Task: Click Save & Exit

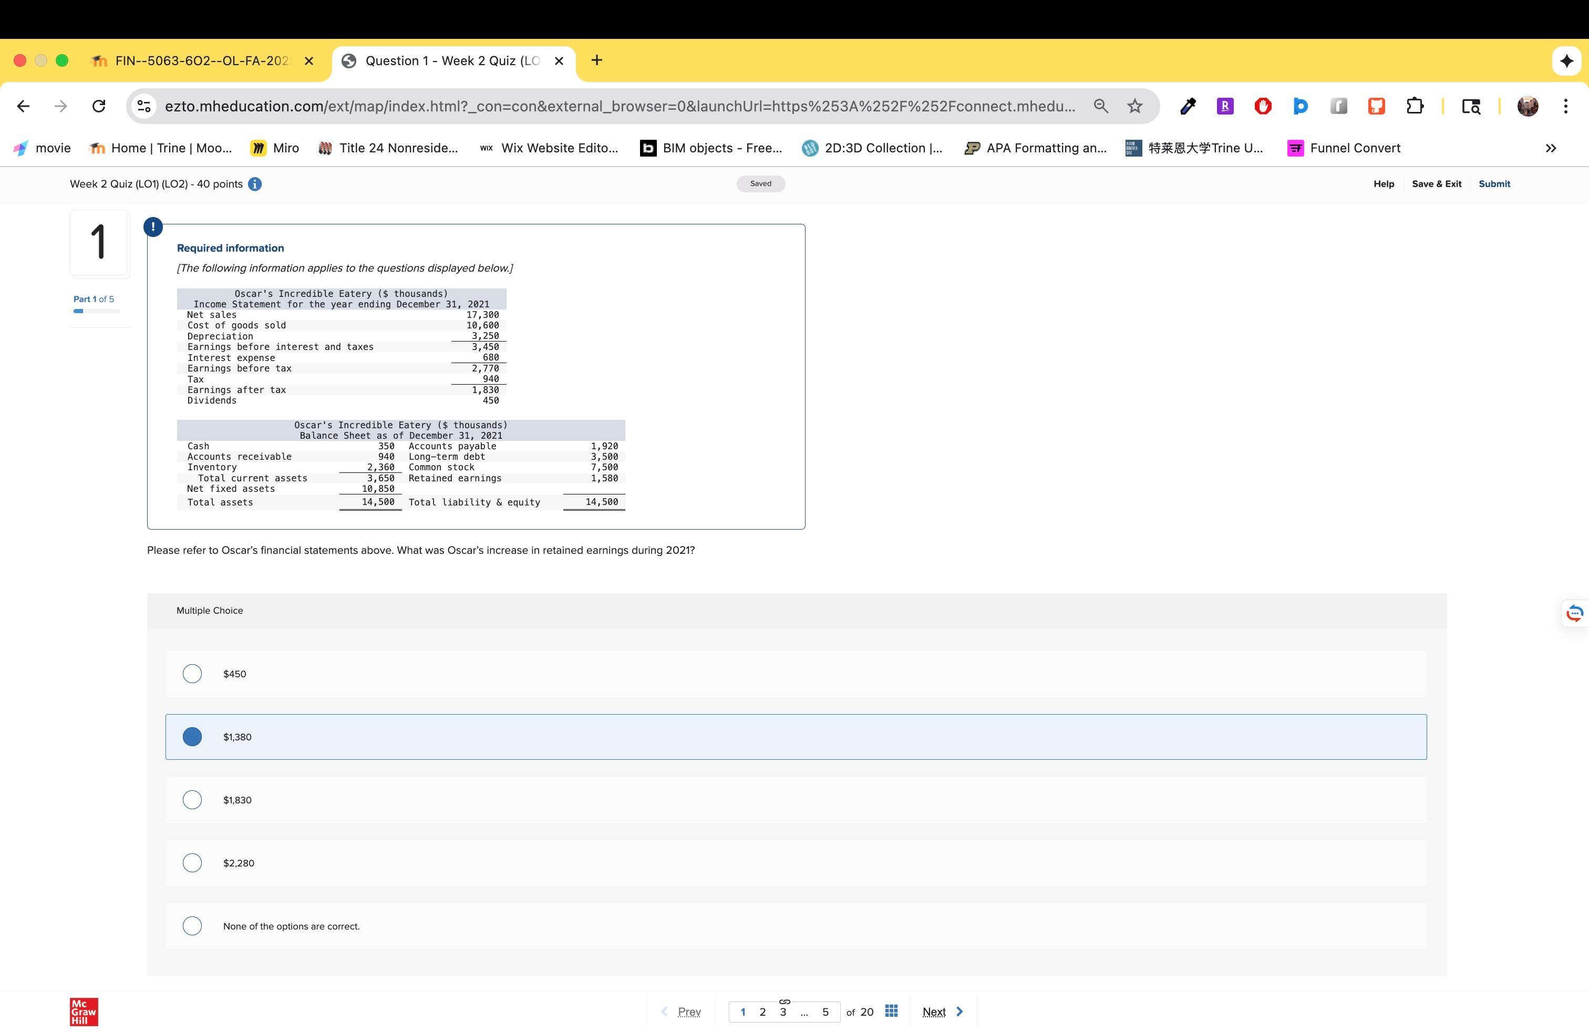Action: (1436, 183)
